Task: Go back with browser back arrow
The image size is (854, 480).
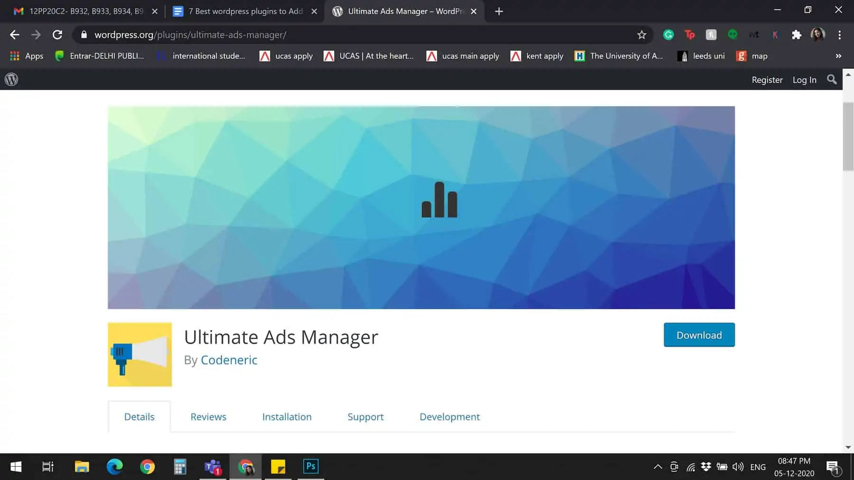Action: pyautogui.click(x=15, y=35)
